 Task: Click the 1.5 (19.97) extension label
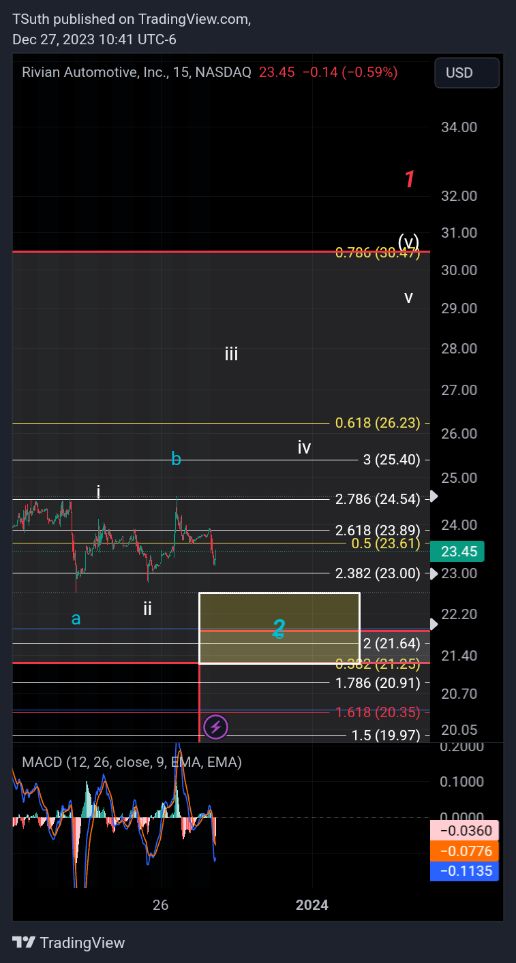coord(386,736)
